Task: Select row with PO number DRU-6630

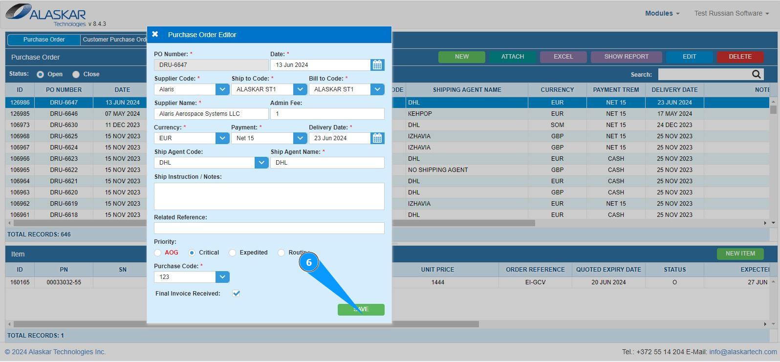Action: click(64, 125)
